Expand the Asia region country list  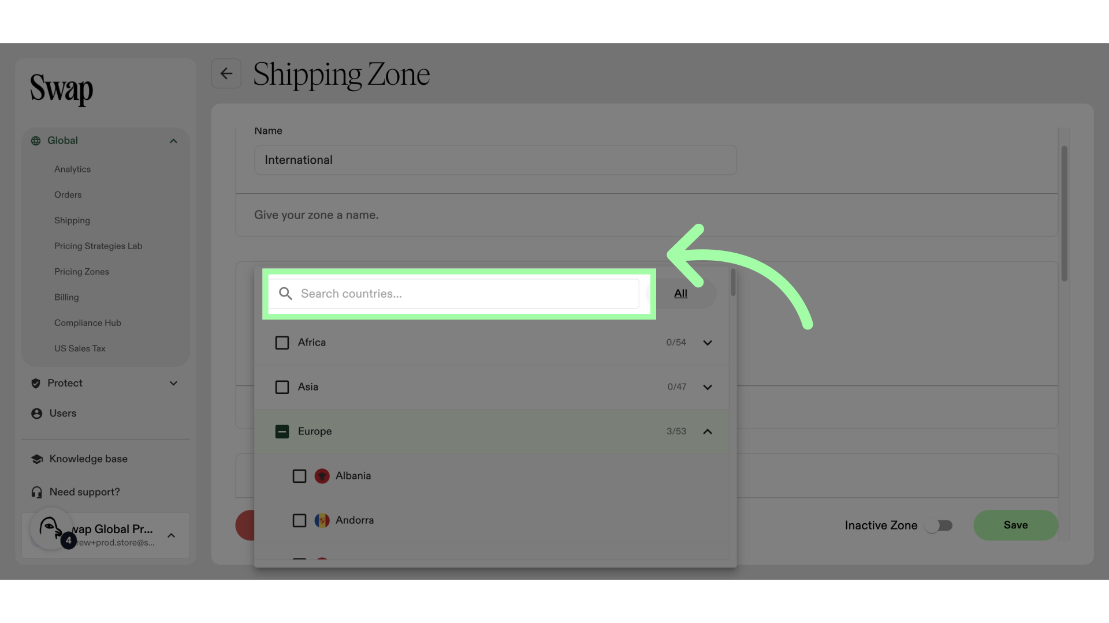pyautogui.click(x=708, y=387)
